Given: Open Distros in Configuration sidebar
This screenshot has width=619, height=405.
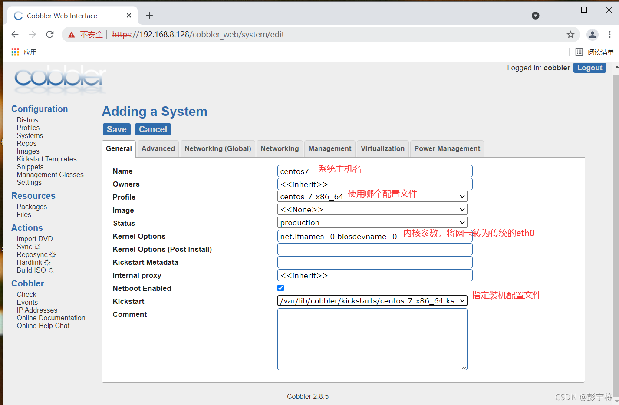Looking at the screenshot, I should click(27, 120).
